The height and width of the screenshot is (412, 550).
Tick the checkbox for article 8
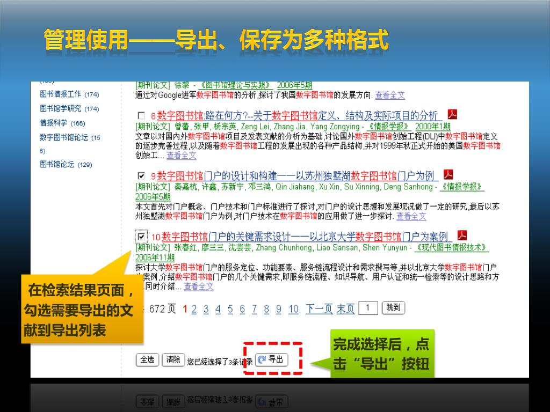(x=141, y=115)
